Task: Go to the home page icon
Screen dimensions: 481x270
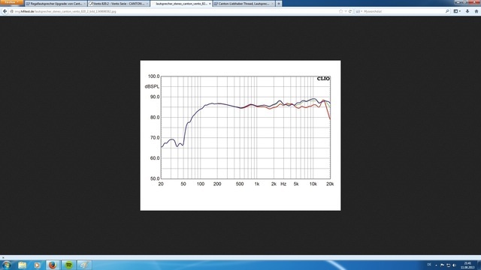Action: click(x=476, y=11)
